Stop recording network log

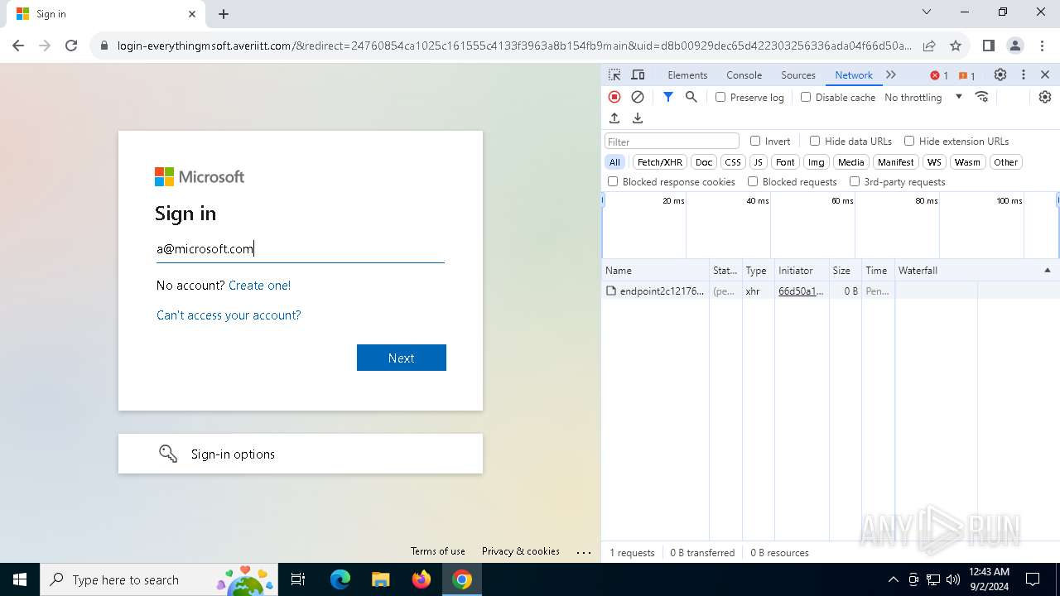tap(614, 97)
